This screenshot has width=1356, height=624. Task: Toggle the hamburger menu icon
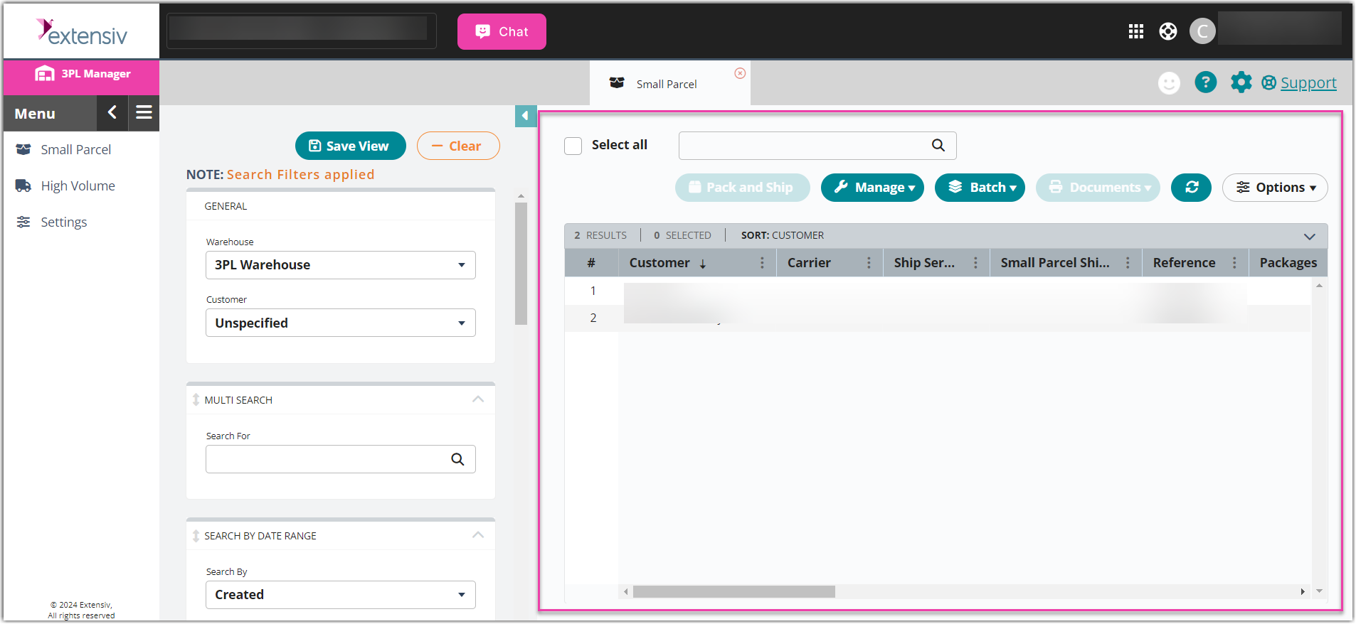click(x=144, y=112)
